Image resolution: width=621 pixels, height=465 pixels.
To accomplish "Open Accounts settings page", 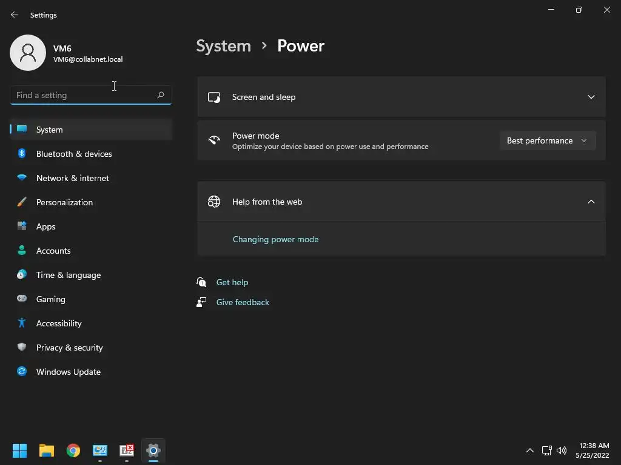I will click(91, 251).
